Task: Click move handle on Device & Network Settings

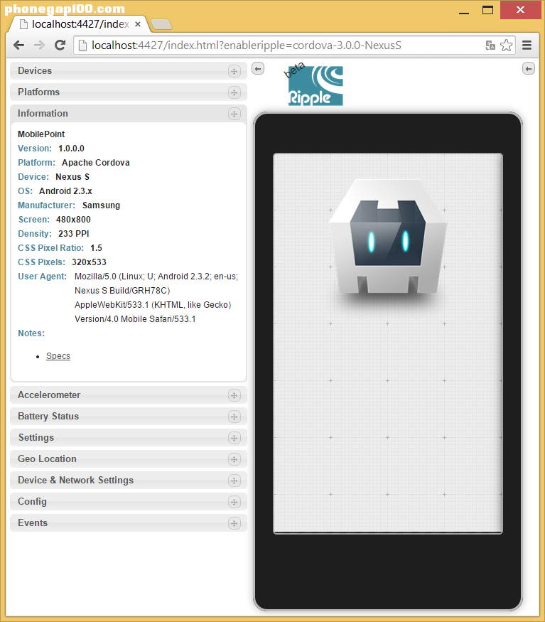Action: (234, 481)
